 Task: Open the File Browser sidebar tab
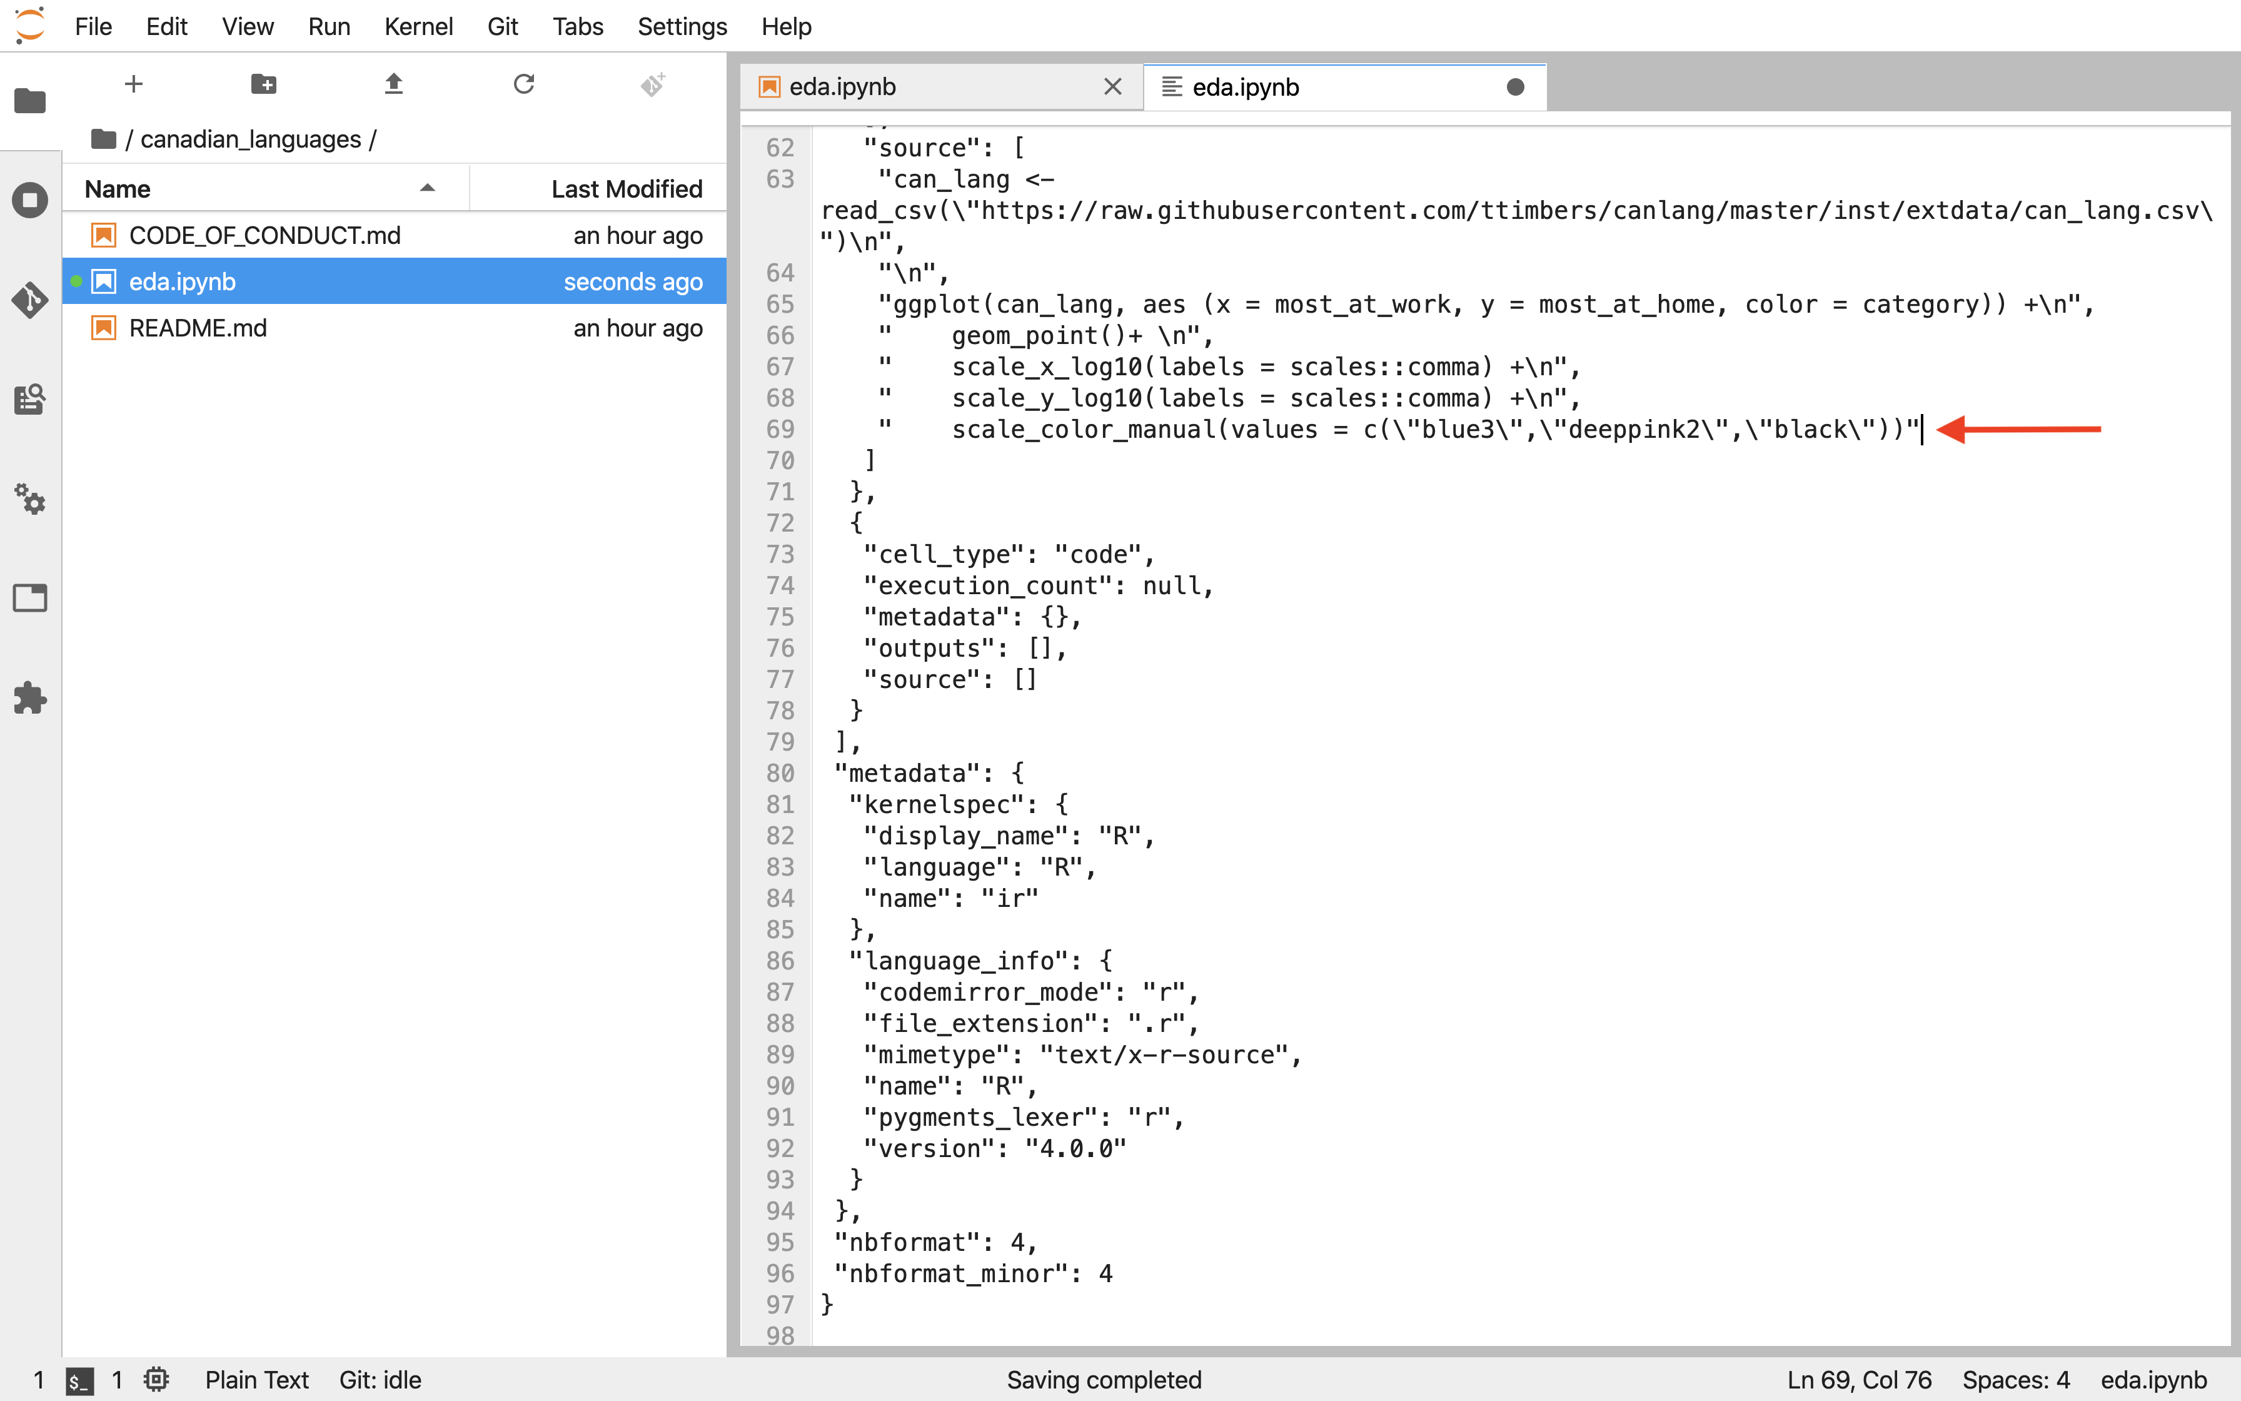29,100
